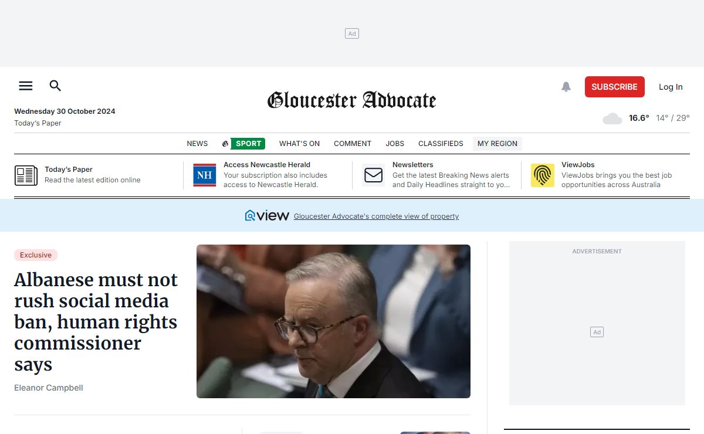
Task: Open Gloucester Advocate's complete view of property link
Action: 376,216
